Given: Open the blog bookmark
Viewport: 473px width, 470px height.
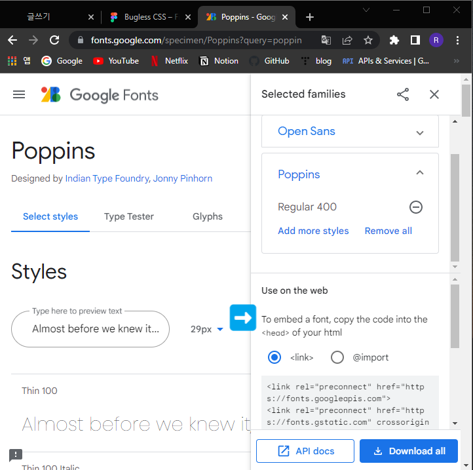Looking at the screenshot, I should 316,61.
